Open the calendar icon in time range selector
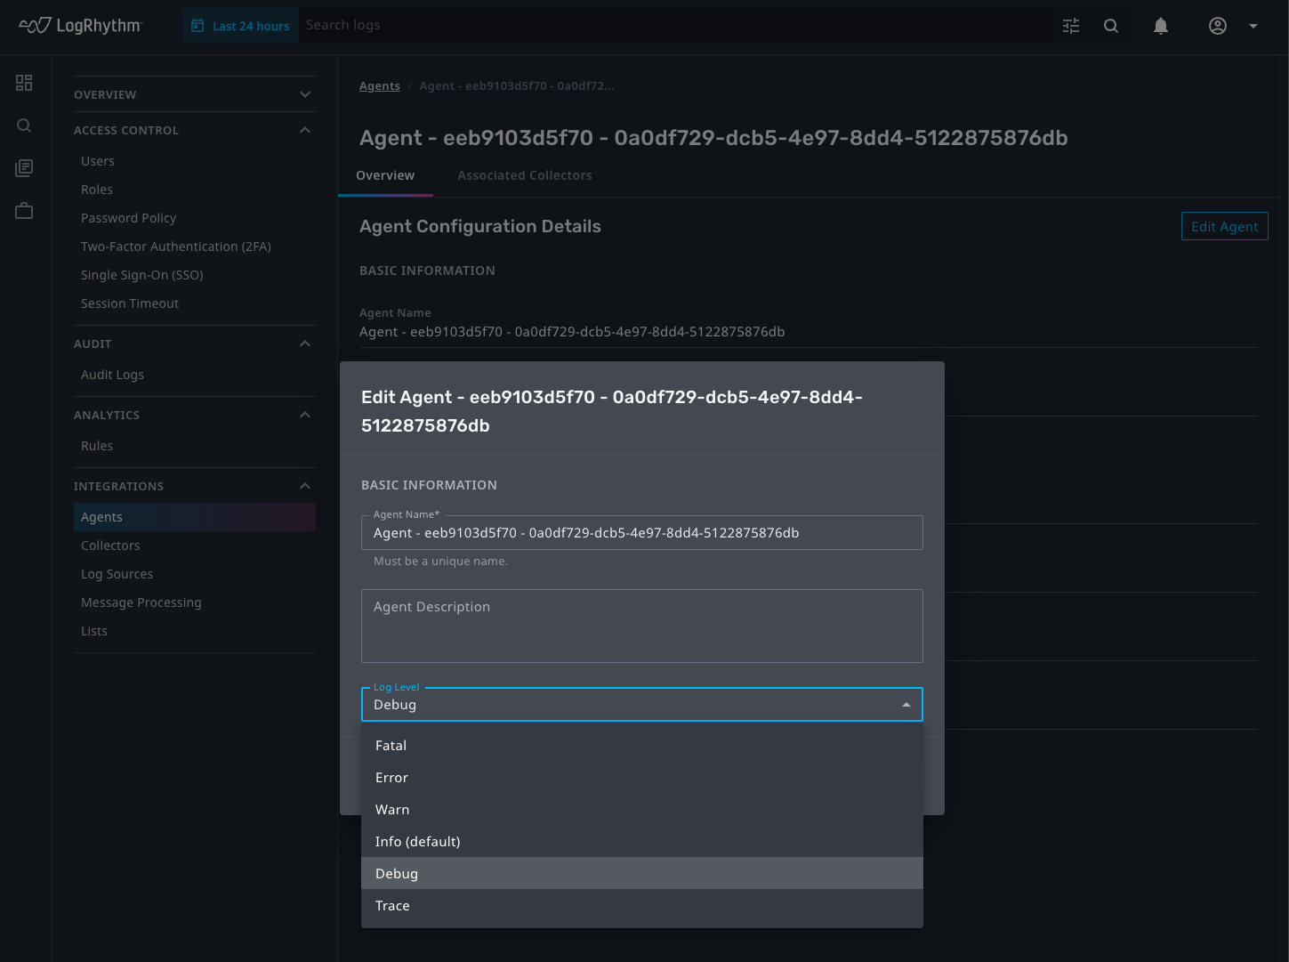 pyautogui.click(x=197, y=26)
